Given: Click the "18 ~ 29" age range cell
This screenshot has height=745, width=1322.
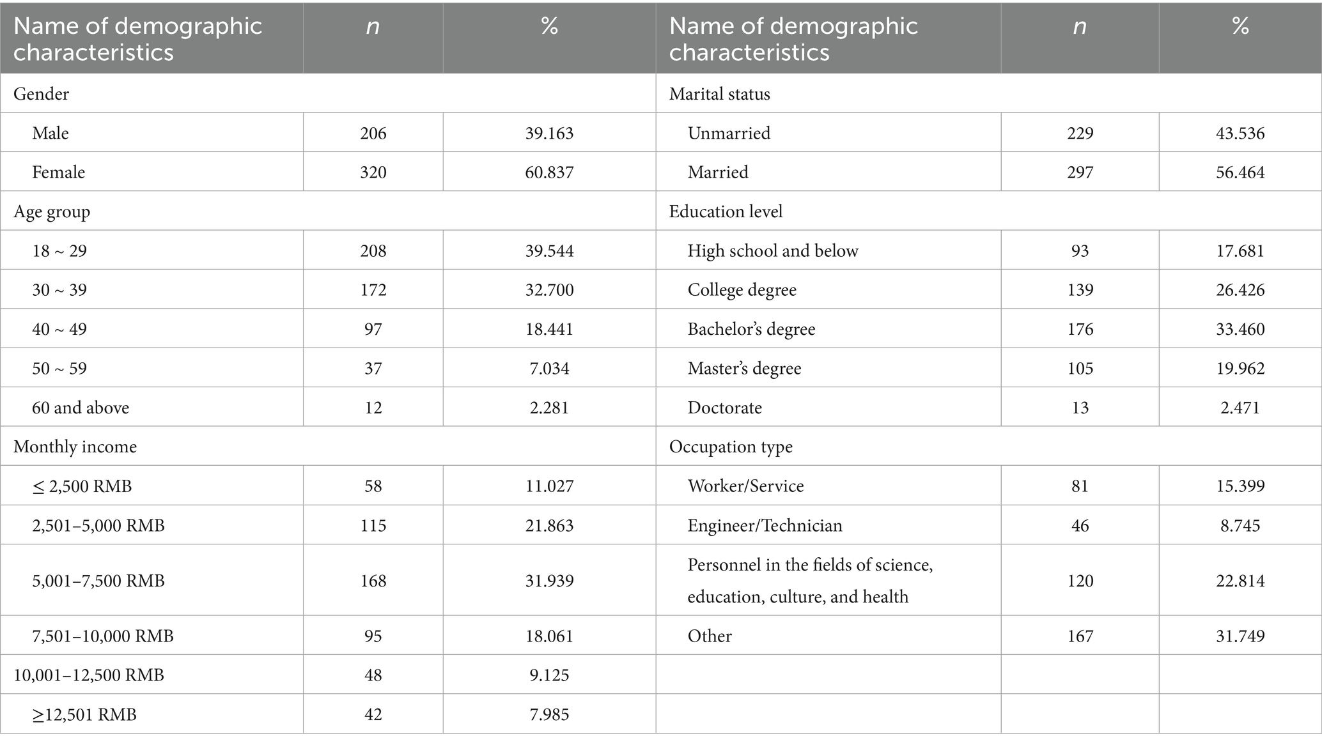Looking at the screenshot, I should point(59,250).
